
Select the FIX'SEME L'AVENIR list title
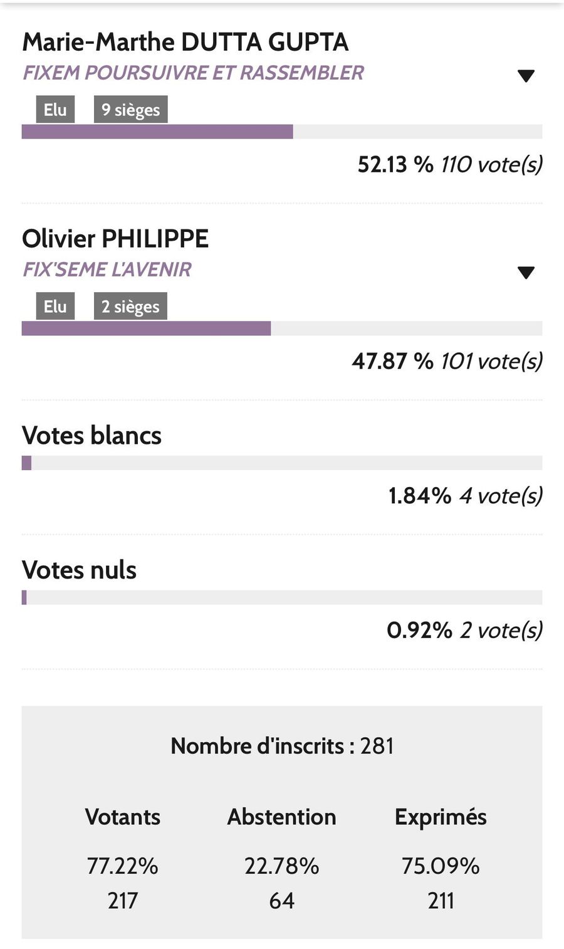pos(107,270)
